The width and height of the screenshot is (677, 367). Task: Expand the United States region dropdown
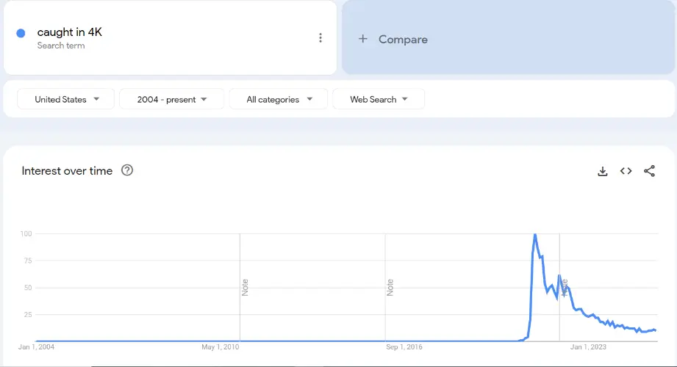(x=65, y=99)
